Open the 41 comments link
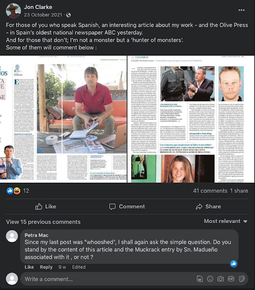Screen dimensions: 255x290 point(210,191)
